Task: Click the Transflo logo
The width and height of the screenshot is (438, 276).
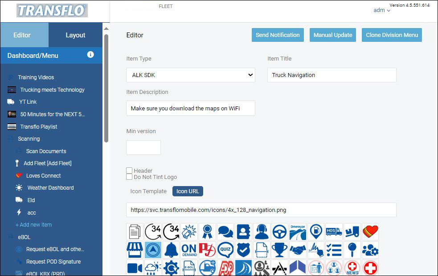Action: [x=52, y=11]
